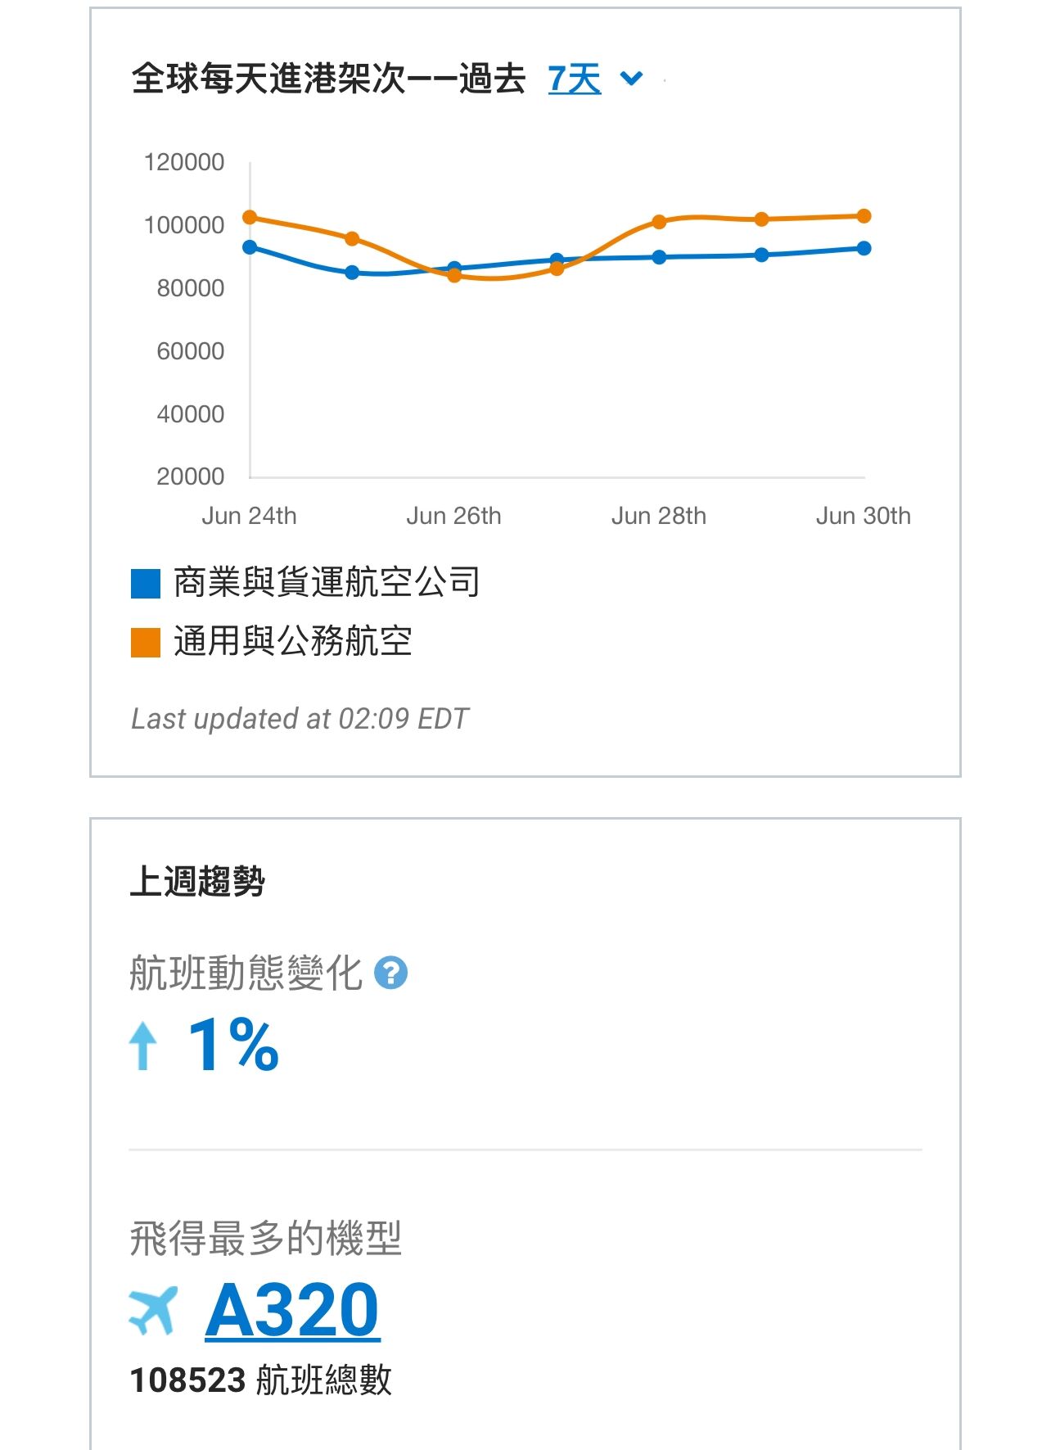The image size is (1051, 1450).
Task: Select blue data point at Jun 24th
Action: 250,247
